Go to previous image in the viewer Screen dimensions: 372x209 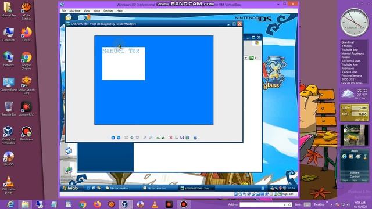[113, 138]
